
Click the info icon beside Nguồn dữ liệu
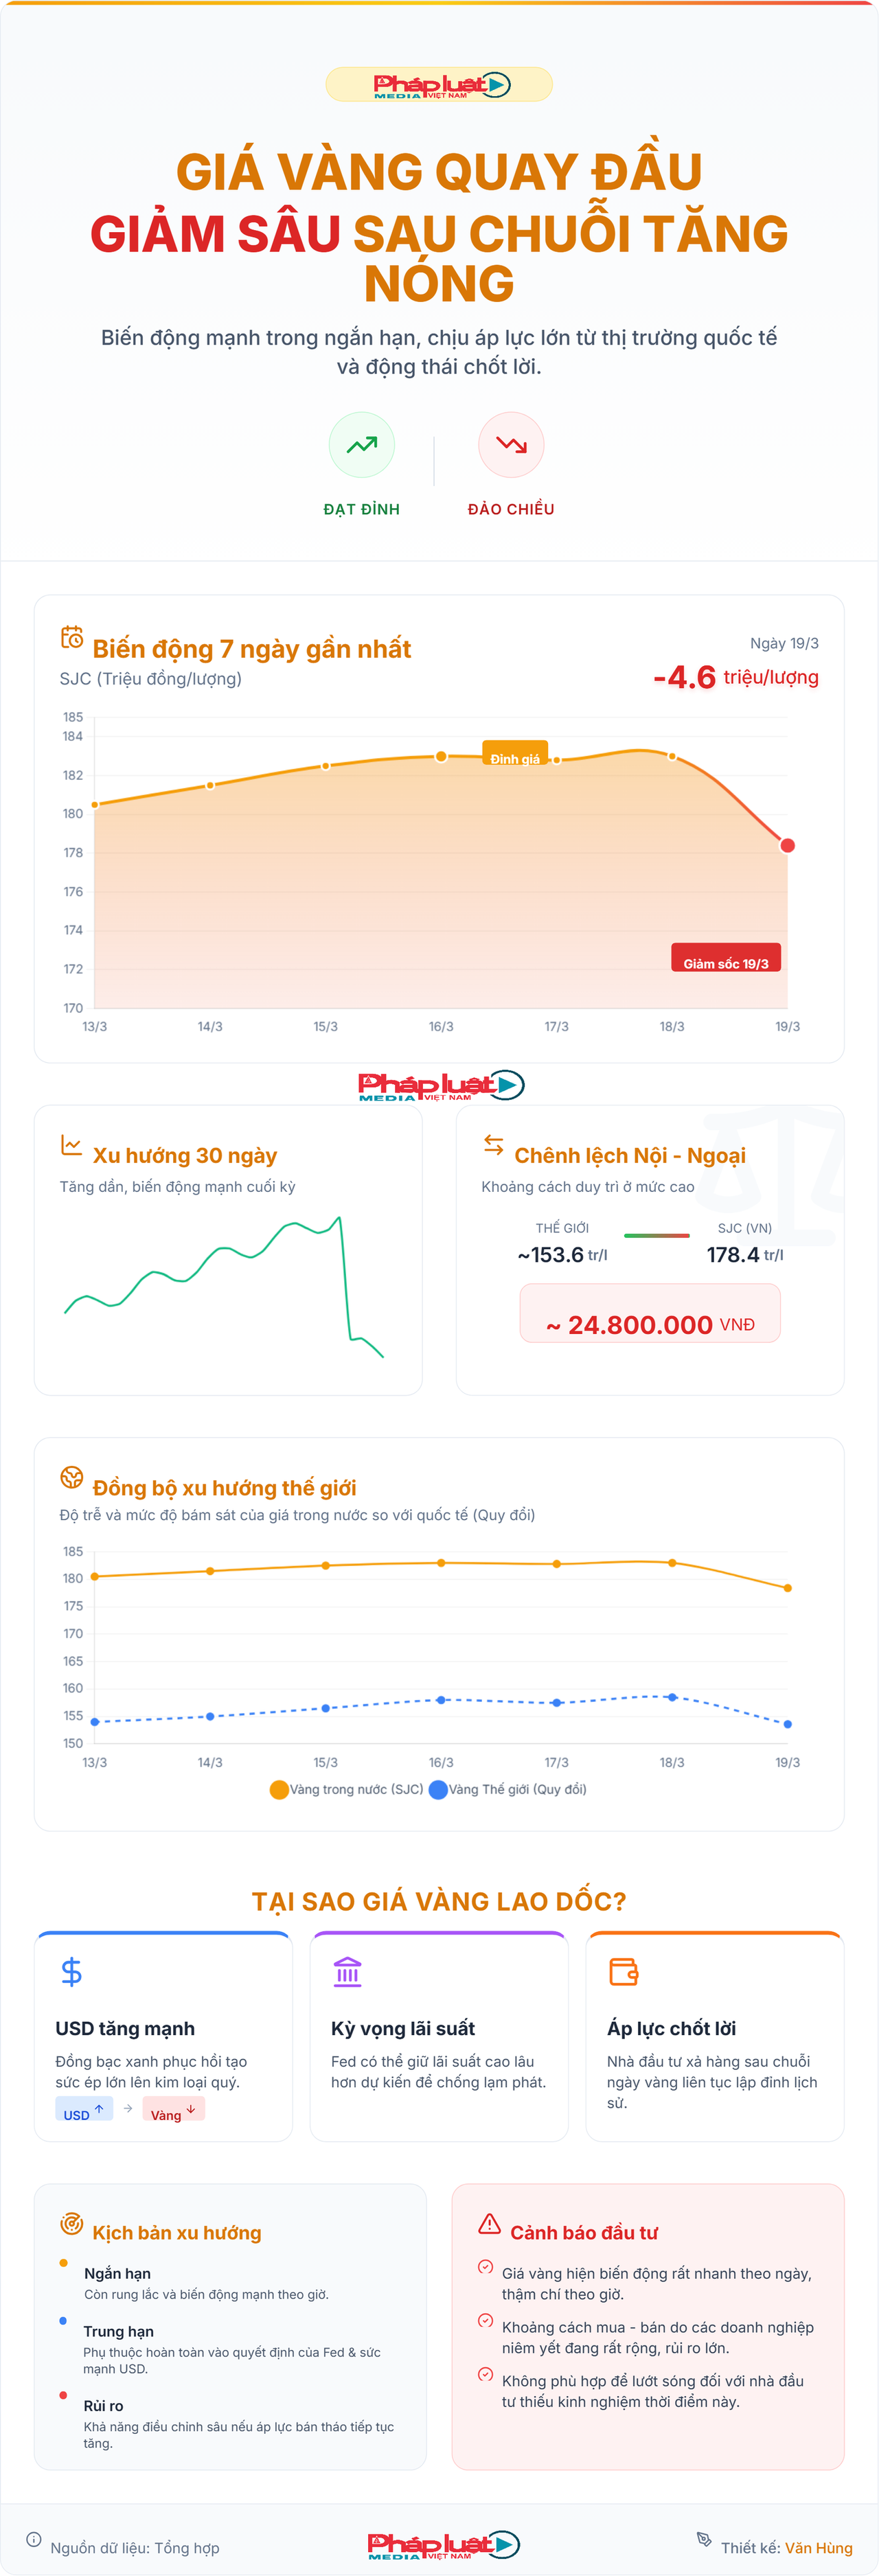[x=34, y=2539]
